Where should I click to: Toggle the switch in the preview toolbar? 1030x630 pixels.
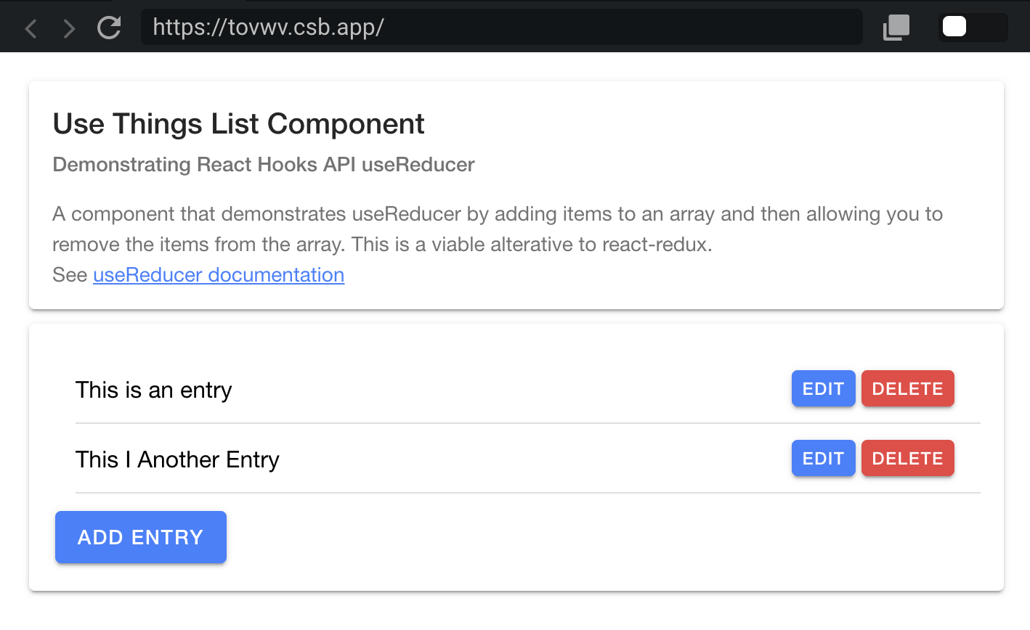point(973,28)
